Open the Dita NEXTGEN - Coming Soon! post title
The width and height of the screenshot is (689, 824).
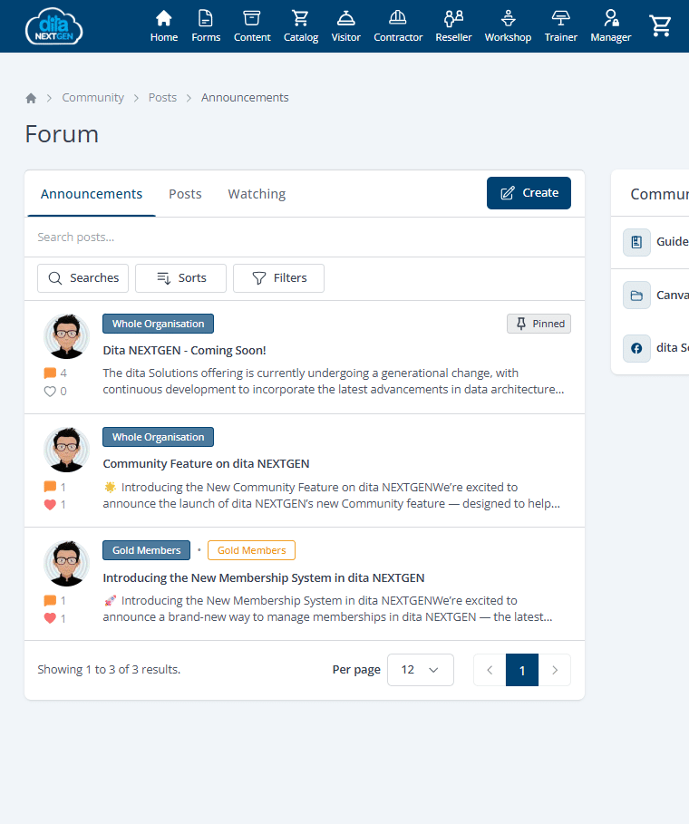coord(184,350)
